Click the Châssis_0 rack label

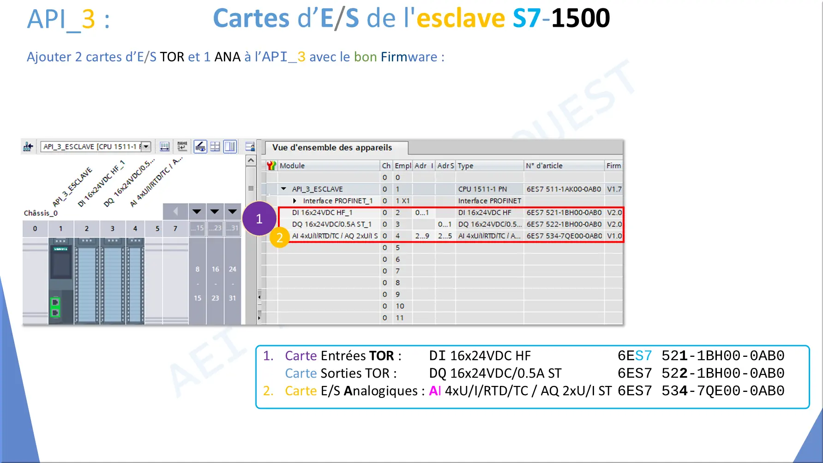point(41,213)
